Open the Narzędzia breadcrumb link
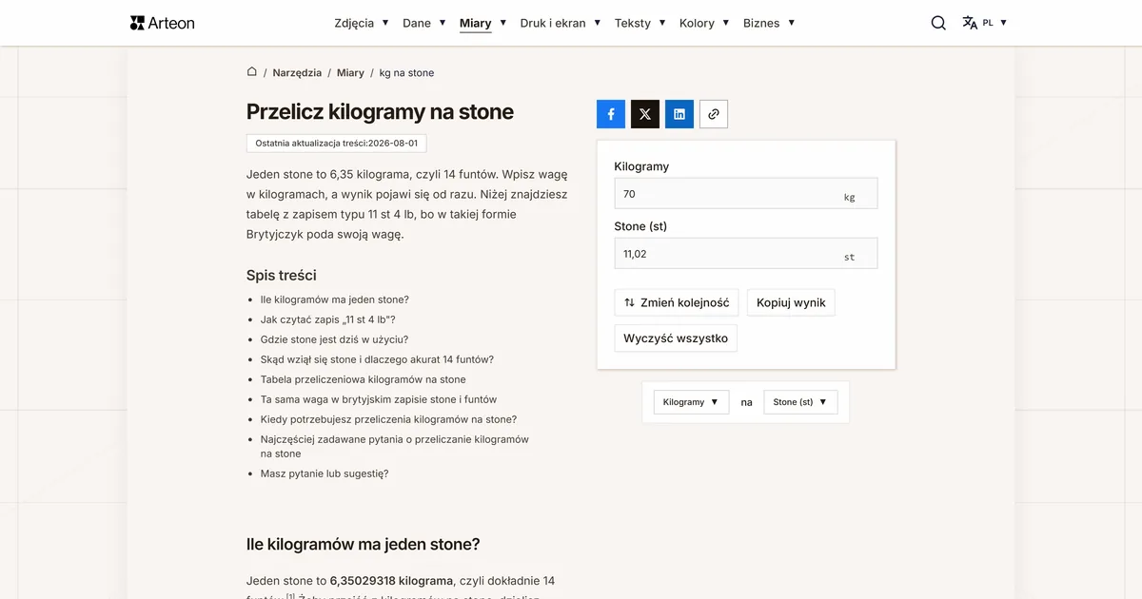This screenshot has width=1142, height=599. (x=297, y=73)
